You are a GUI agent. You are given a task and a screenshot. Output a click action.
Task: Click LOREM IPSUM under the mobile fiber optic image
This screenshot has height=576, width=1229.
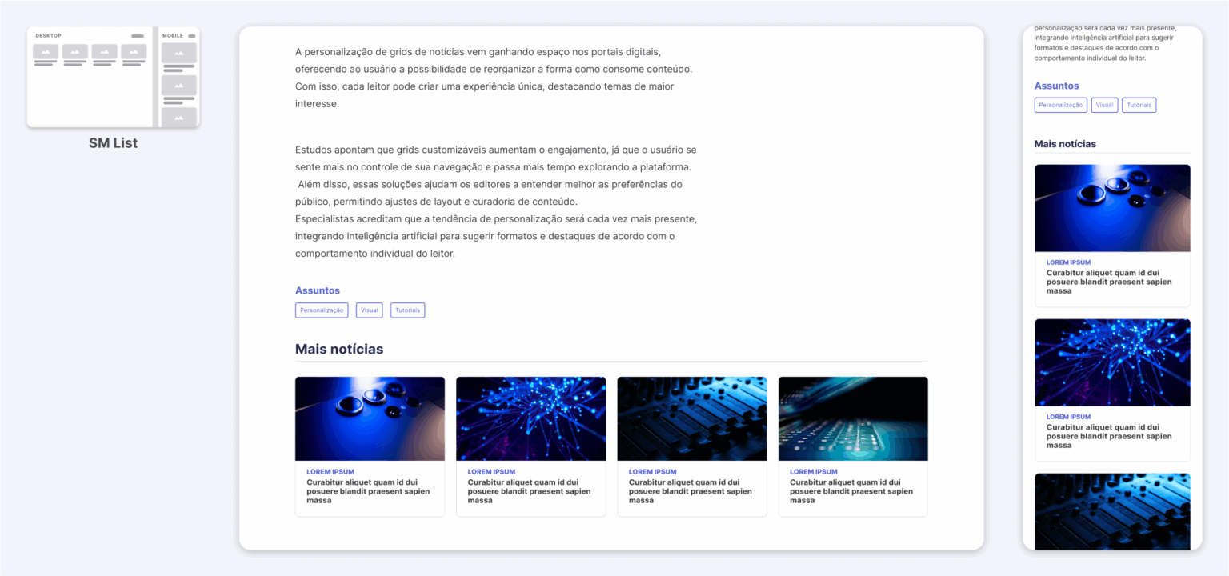point(1068,417)
